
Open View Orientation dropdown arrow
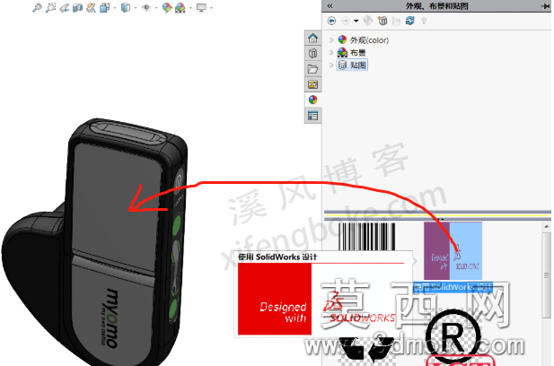coord(114,8)
